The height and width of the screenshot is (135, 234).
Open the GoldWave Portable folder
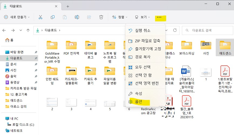pyautogui.click(x=52, y=52)
